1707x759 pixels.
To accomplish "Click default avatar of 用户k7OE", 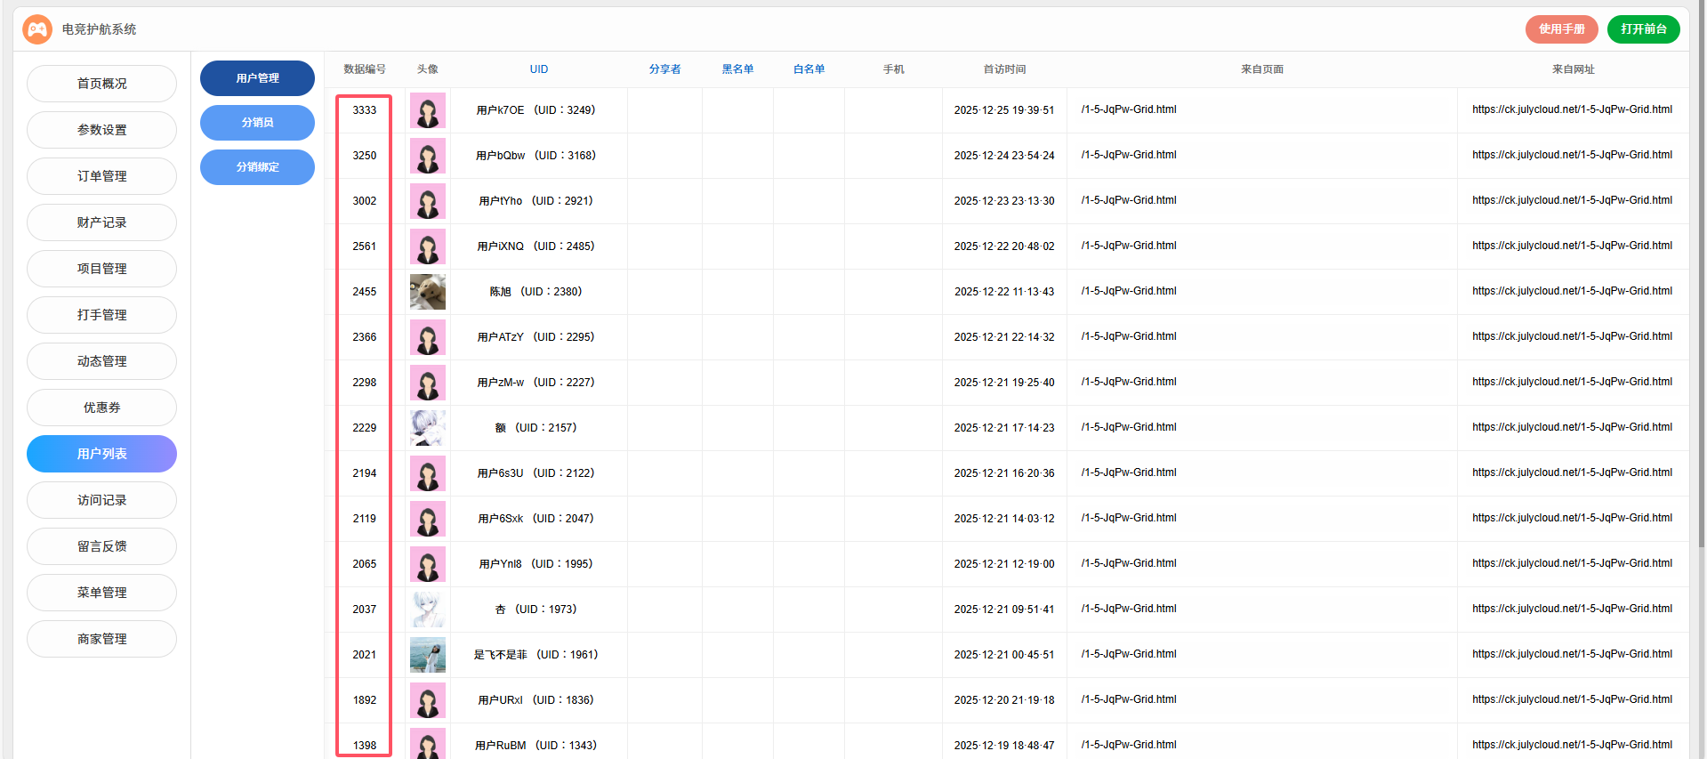I will click(427, 110).
